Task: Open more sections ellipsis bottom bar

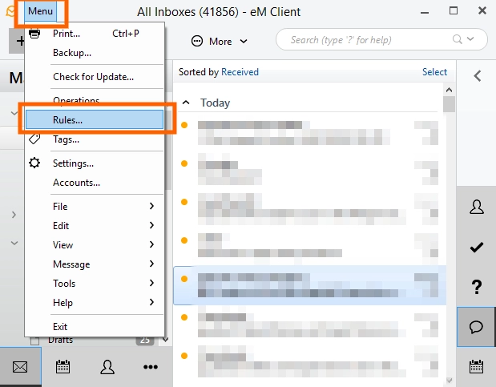Action: (151, 367)
